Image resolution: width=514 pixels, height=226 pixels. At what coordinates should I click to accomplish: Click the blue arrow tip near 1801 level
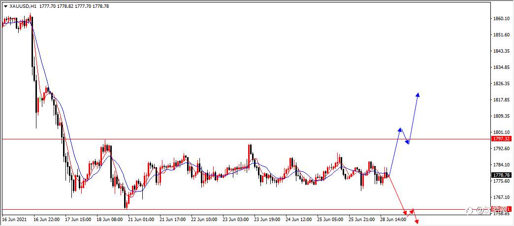[400, 129]
